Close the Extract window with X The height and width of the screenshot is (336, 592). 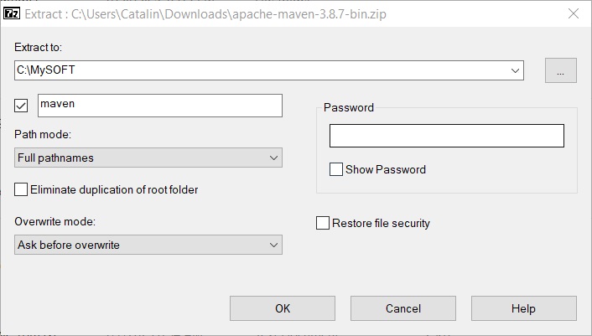pos(574,14)
